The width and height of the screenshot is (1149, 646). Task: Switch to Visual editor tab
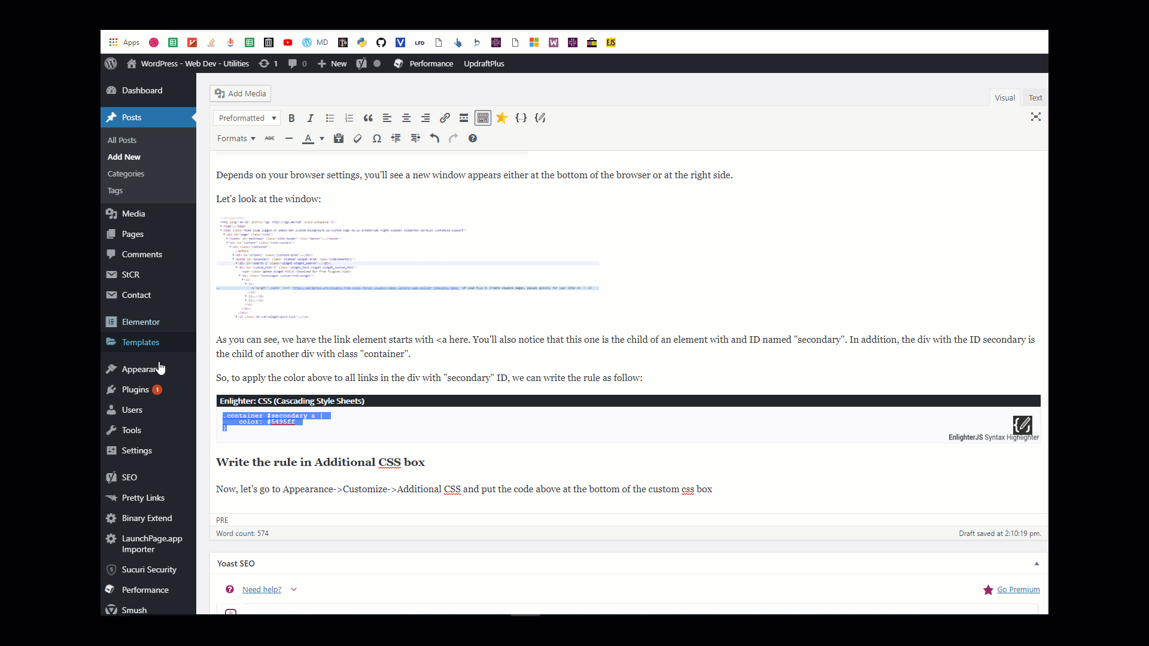pos(1005,97)
